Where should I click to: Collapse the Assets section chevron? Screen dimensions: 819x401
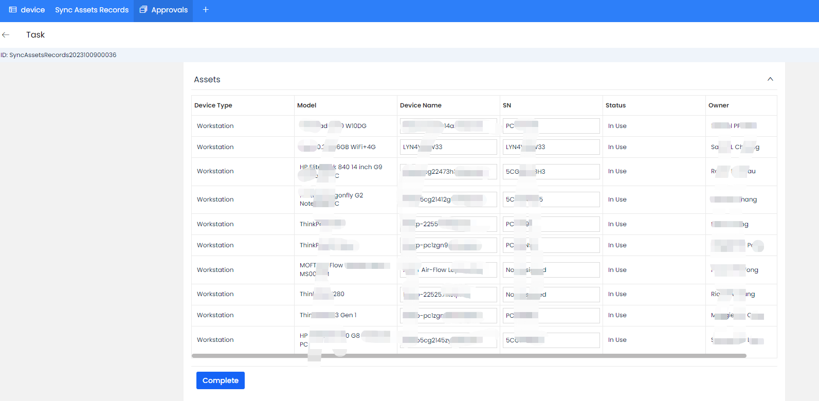(770, 79)
